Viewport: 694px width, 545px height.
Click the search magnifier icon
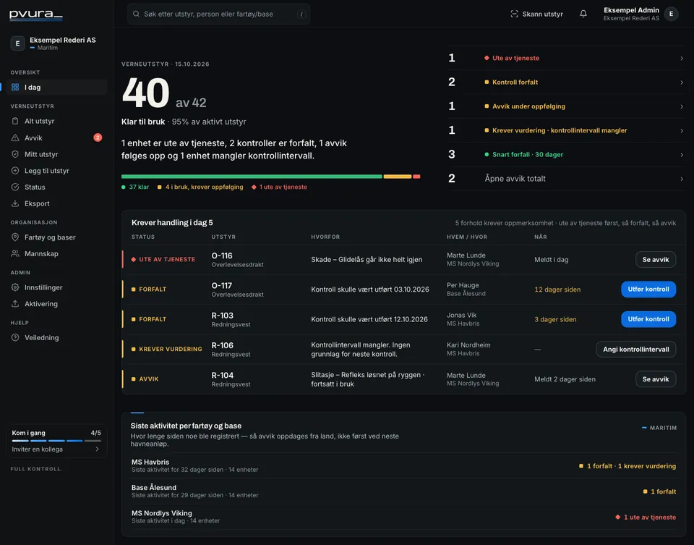(137, 14)
